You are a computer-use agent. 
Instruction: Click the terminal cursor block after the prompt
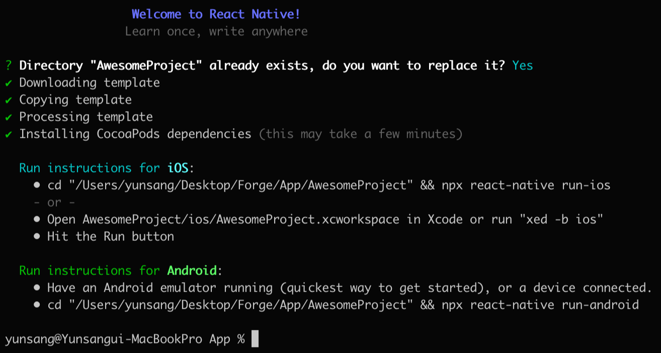point(255,339)
